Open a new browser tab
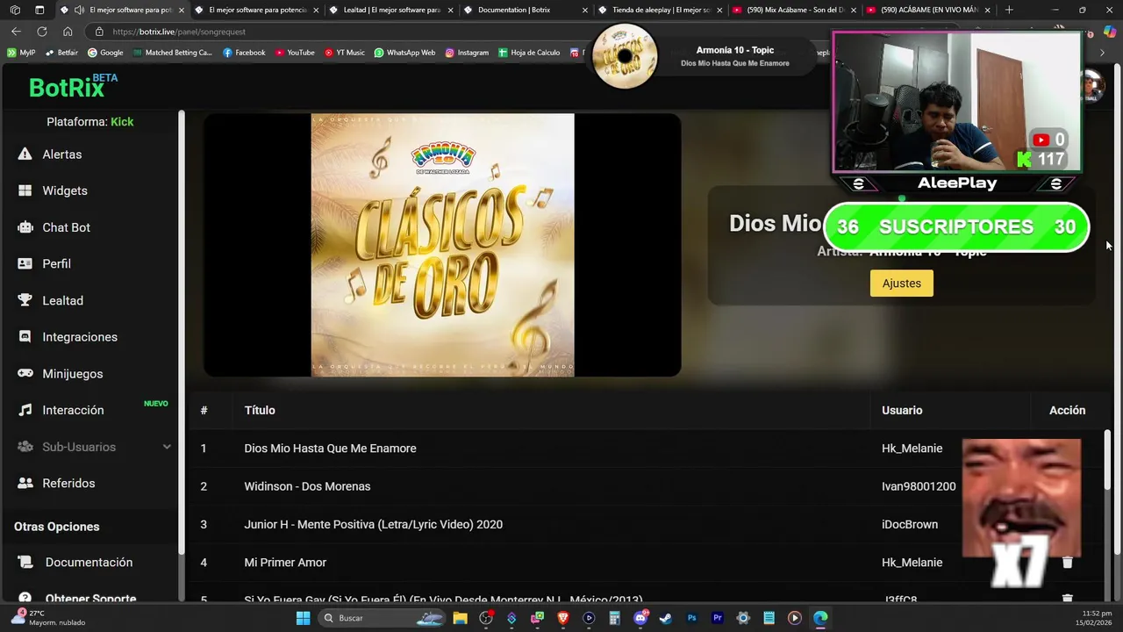 (1009, 10)
